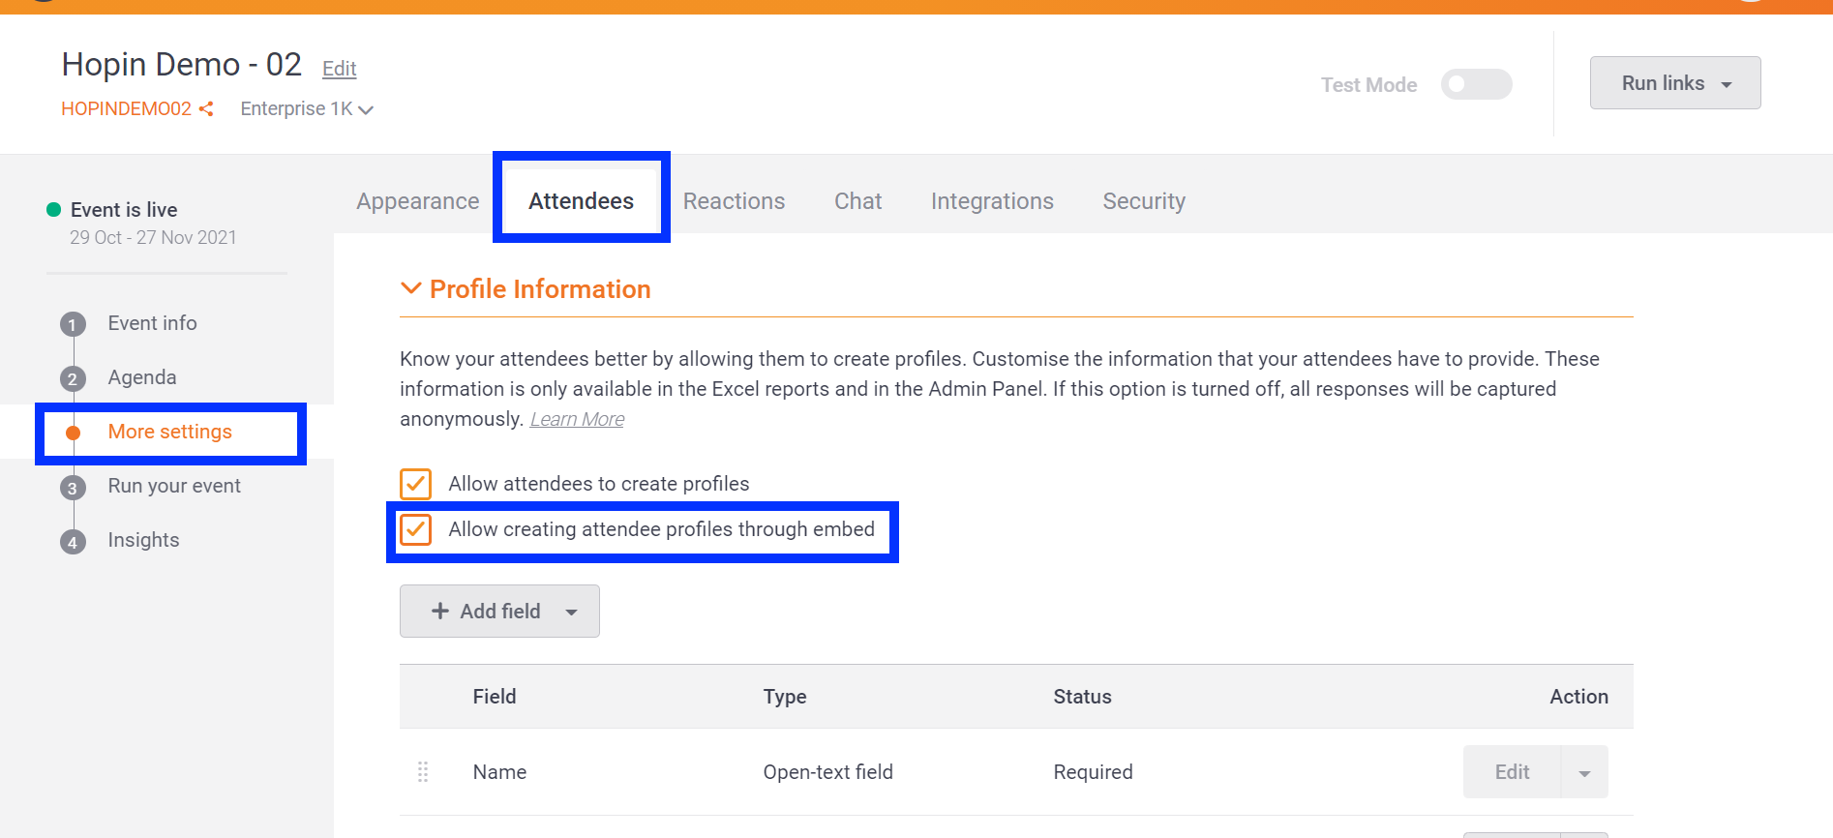
Task: Click the HOPINDEMO02 event code link
Action: [127, 109]
